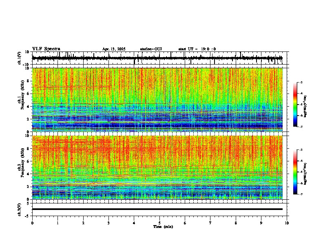Viewport: 323px width, 250px height.
Task: Click the ch.1 PSD color scale bar
Action: 295,105
